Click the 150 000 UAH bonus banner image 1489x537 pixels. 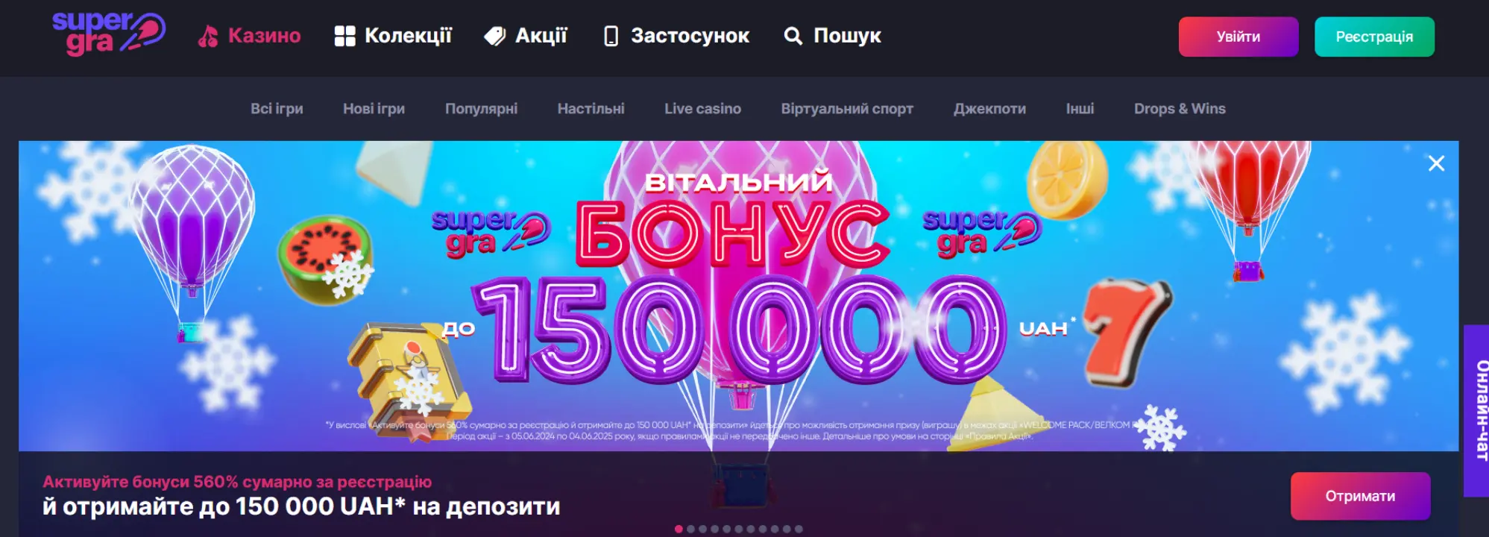pyautogui.click(x=738, y=296)
